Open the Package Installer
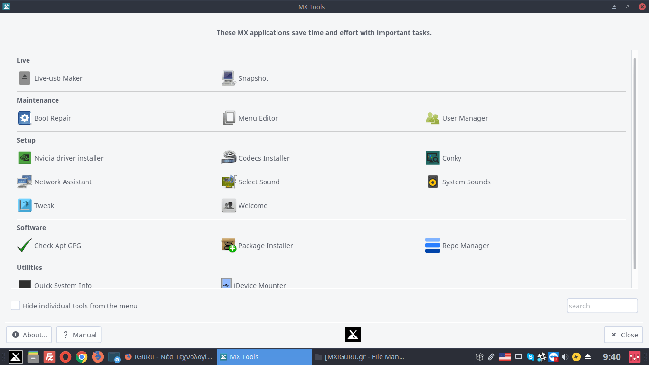The height and width of the screenshot is (365, 649). 257,246
